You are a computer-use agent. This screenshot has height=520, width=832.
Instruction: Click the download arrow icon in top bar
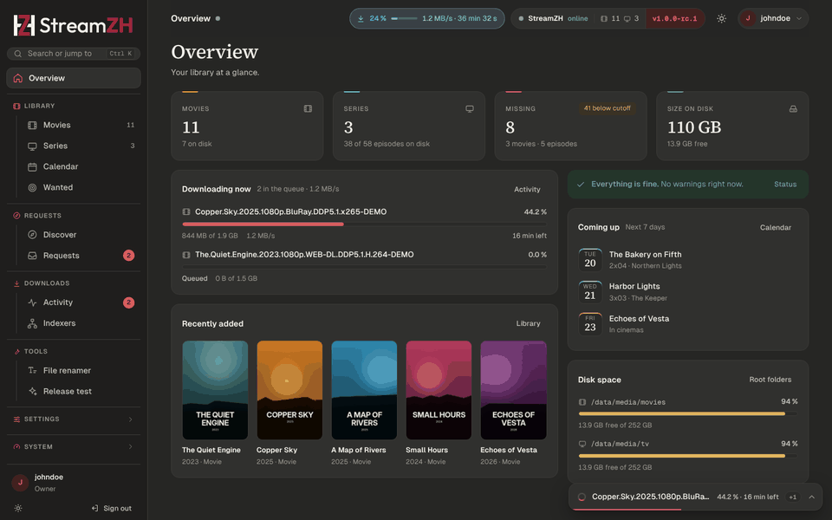361,18
